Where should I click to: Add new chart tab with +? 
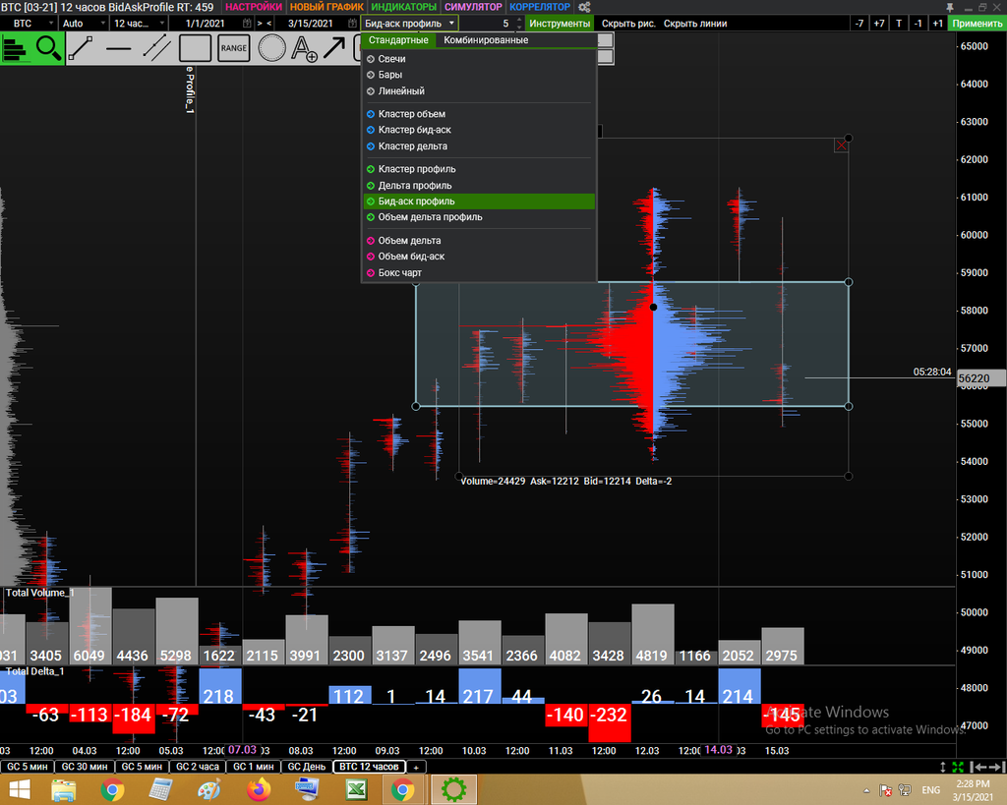[416, 767]
